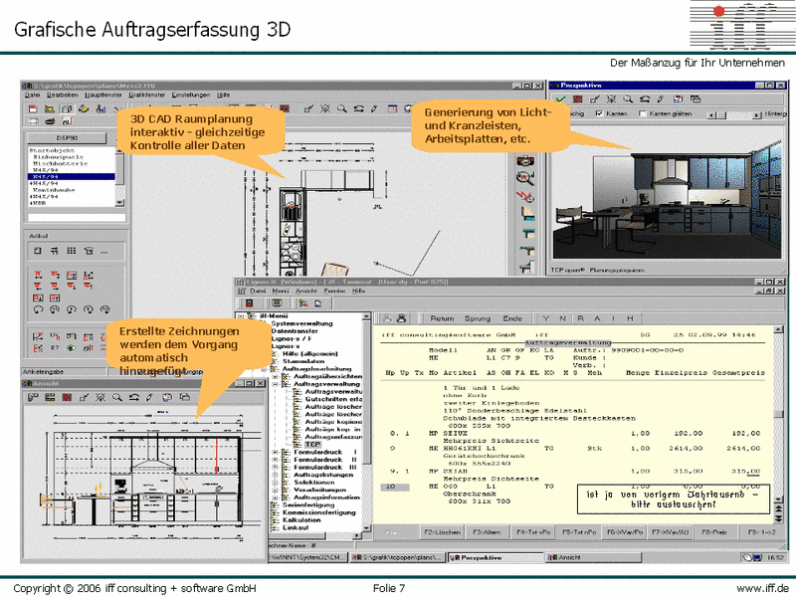
Task: Click the Return button in terminal toolbar
Action: point(442,318)
